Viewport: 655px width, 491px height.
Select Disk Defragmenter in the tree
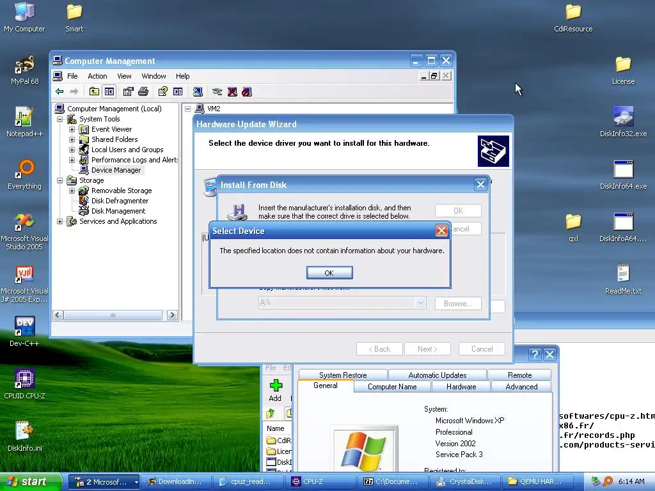pyautogui.click(x=120, y=201)
